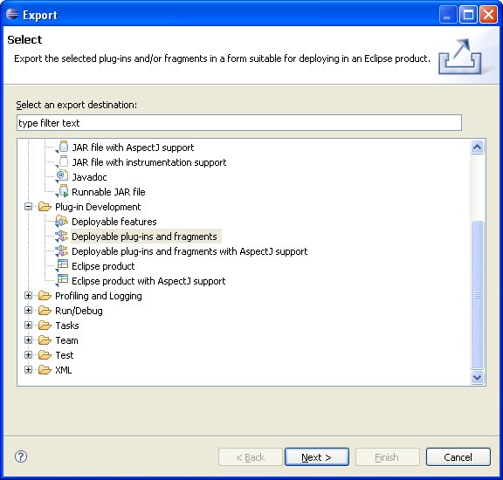
Task: Expand the Test category
Action: (28, 354)
